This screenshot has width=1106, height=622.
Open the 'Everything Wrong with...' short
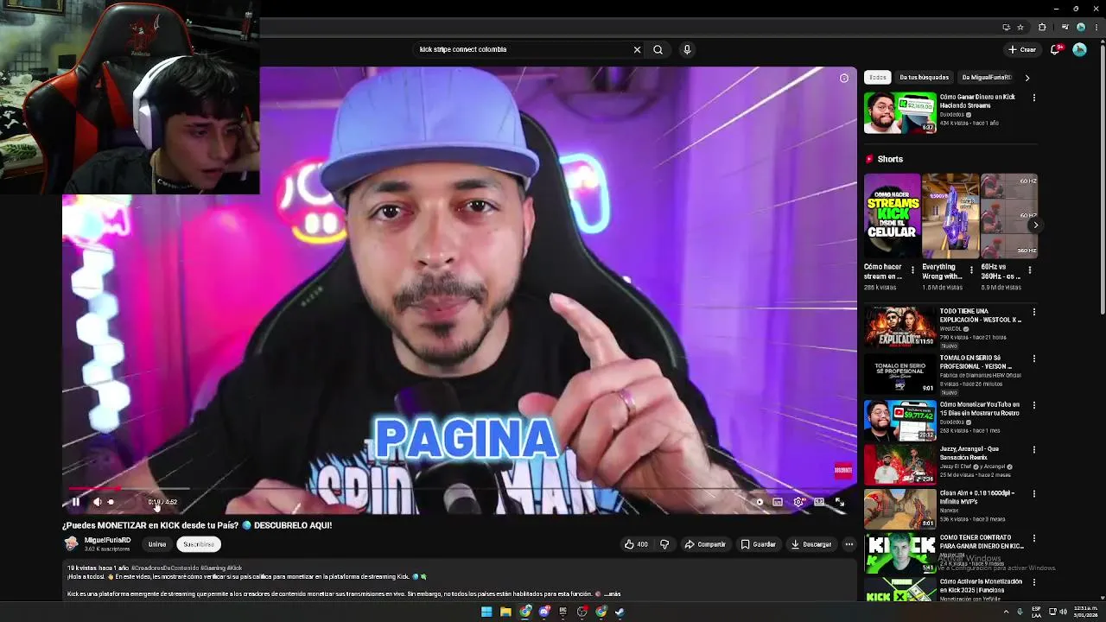click(950, 216)
